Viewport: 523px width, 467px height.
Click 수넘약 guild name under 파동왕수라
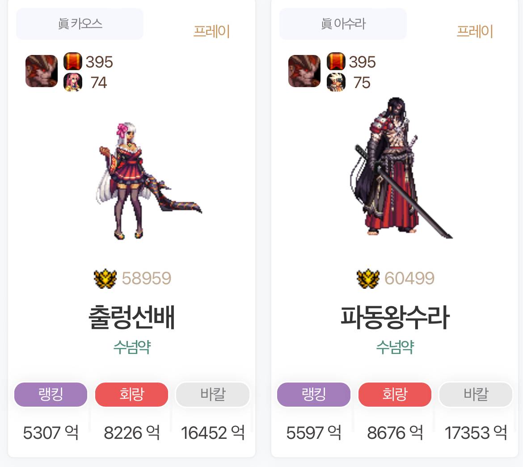pyautogui.click(x=395, y=347)
